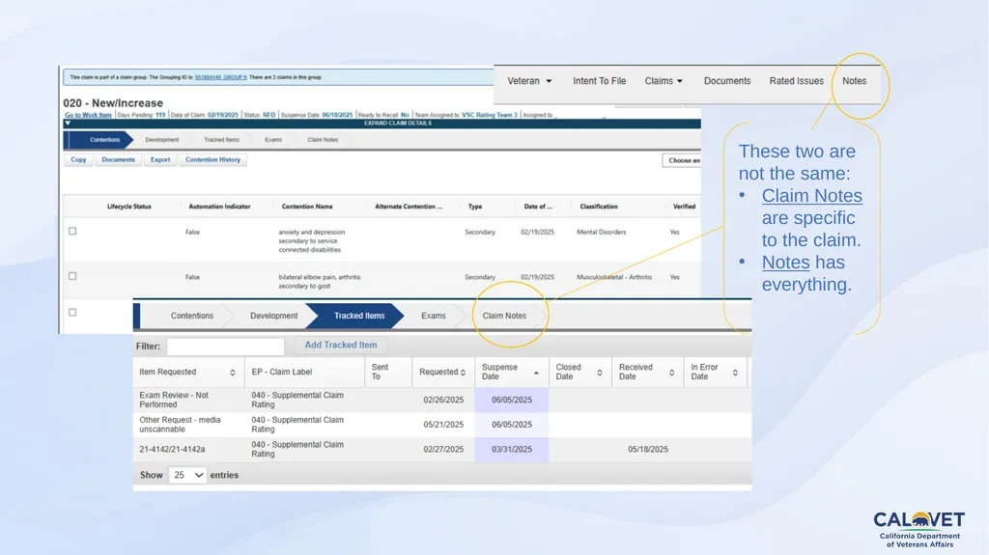The height and width of the screenshot is (555, 989).
Task: Click requested date 02/27/2025
Action: point(443,449)
